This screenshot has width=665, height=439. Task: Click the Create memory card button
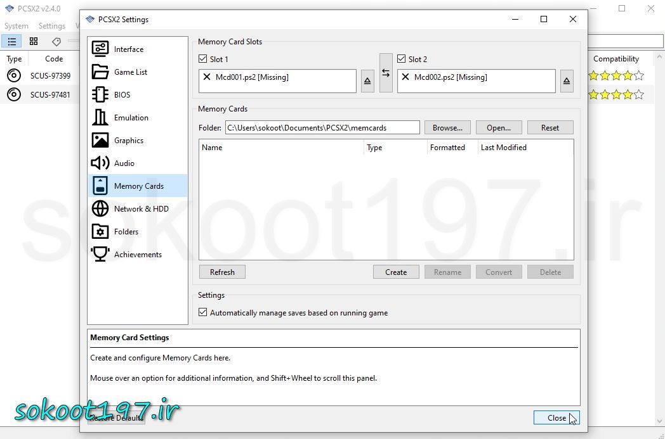click(x=396, y=272)
